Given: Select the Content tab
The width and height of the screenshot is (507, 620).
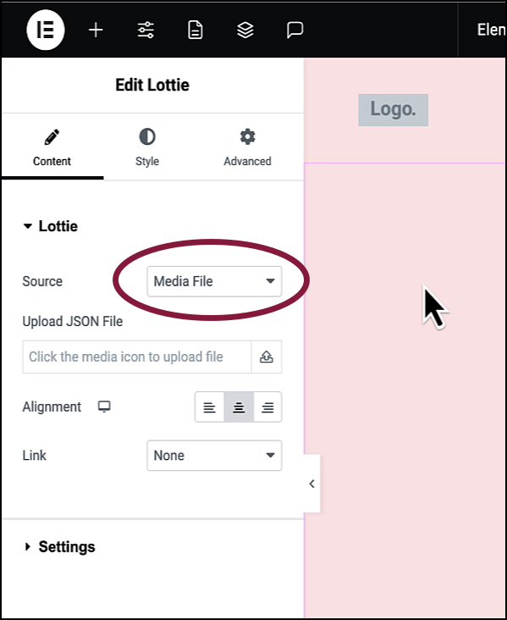Looking at the screenshot, I should [52, 147].
